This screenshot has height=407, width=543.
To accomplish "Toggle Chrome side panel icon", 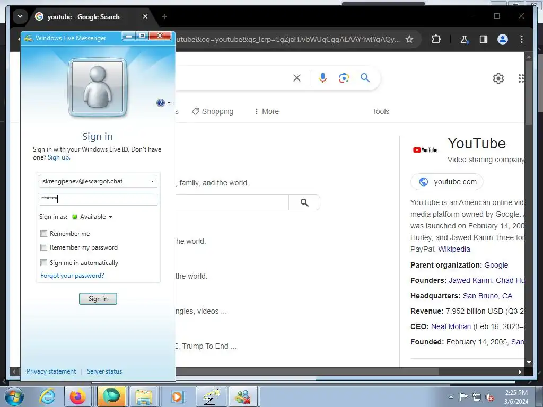I will click(484, 39).
